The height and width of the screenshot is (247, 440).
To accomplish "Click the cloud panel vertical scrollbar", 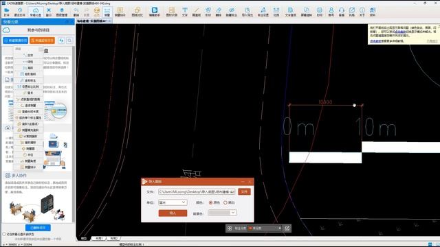I will (x=74, y=134).
